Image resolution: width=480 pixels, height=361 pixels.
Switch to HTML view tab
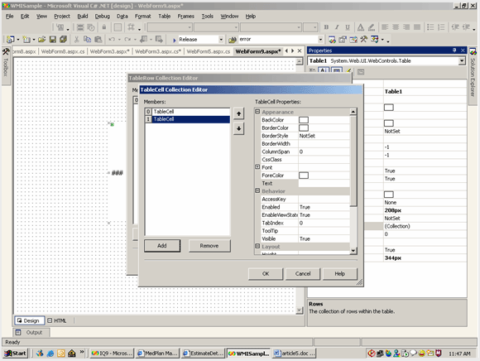point(57,320)
